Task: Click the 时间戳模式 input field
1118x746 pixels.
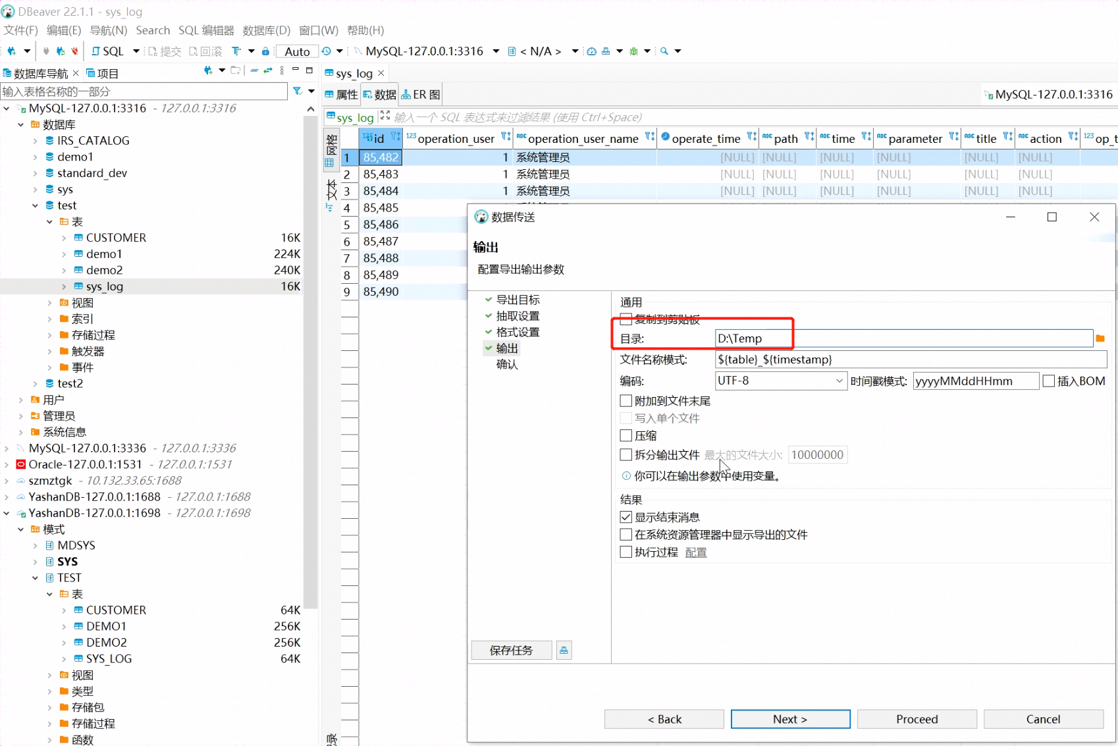Action: [976, 381]
